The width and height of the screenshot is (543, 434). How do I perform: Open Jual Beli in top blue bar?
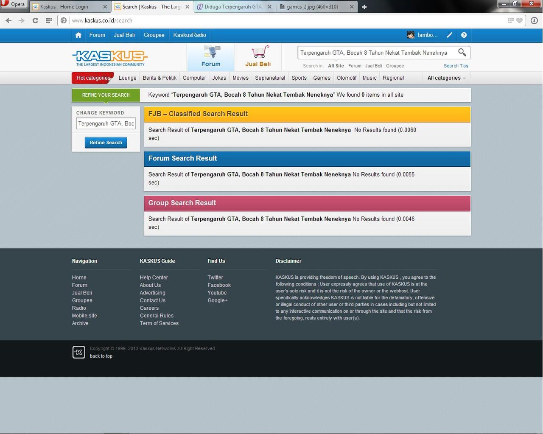[124, 35]
